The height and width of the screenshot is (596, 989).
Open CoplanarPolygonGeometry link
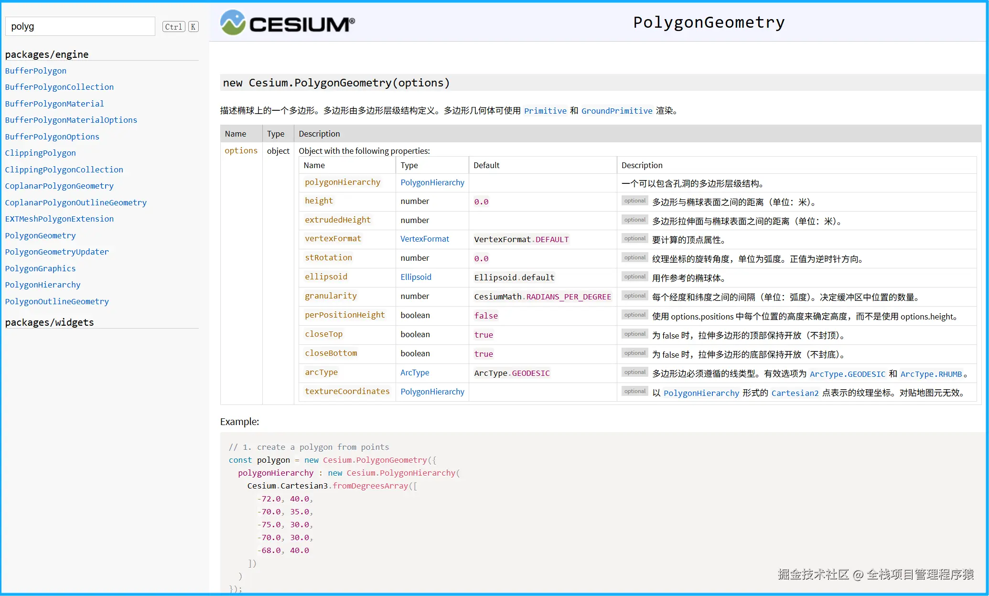pyautogui.click(x=59, y=186)
